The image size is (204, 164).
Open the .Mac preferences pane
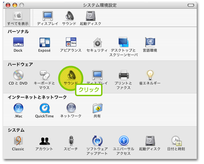(18, 111)
